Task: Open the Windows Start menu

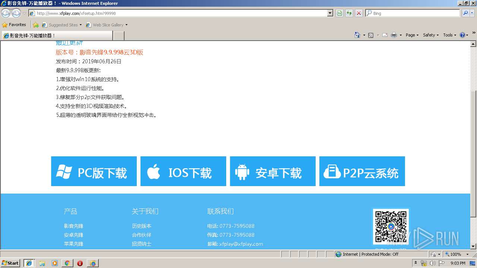Action: [x=10, y=263]
